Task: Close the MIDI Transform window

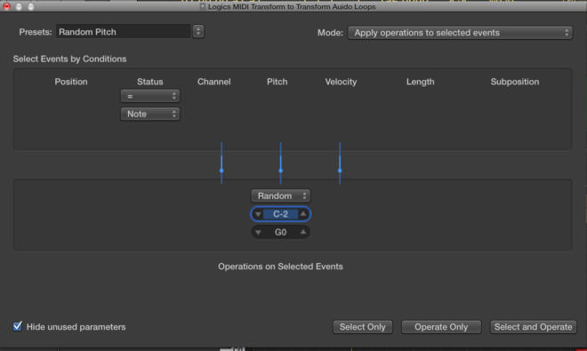Action: pyautogui.click(x=6, y=6)
